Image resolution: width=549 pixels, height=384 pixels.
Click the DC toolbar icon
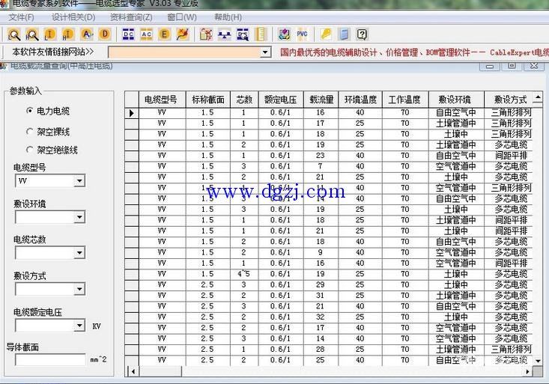128,34
